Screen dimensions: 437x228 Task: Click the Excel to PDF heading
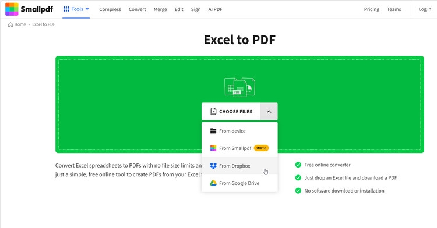[x=239, y=40]
